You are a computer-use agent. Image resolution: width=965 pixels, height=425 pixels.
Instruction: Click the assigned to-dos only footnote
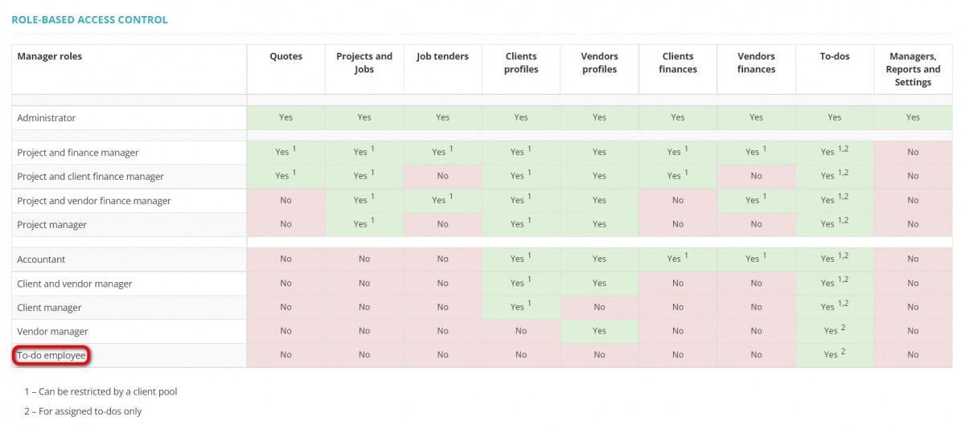click(x=83, y=411)
